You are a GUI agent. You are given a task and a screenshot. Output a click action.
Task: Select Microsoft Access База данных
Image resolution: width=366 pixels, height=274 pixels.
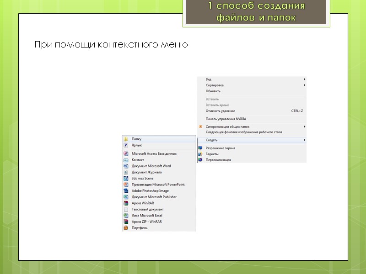click(159, 153)
